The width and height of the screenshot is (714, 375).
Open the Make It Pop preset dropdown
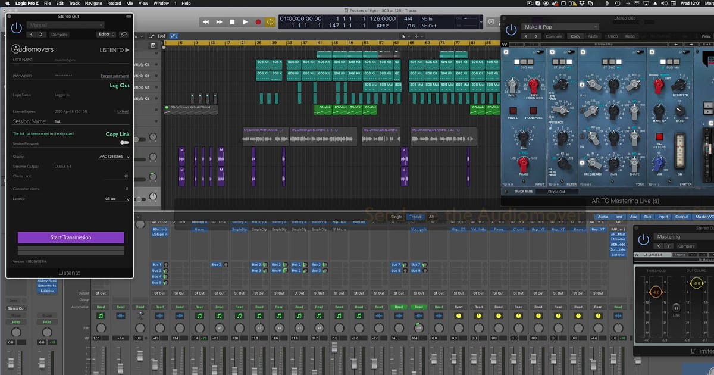[560, 27]
